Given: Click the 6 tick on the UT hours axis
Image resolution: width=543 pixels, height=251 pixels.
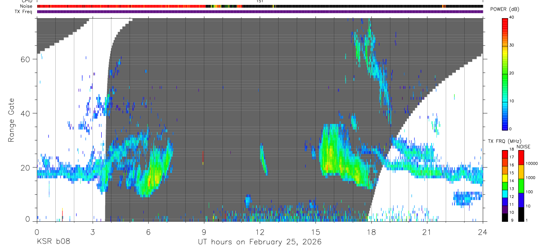Looking at the screenshot, I should pyautogui.click(x=149, y=232).
